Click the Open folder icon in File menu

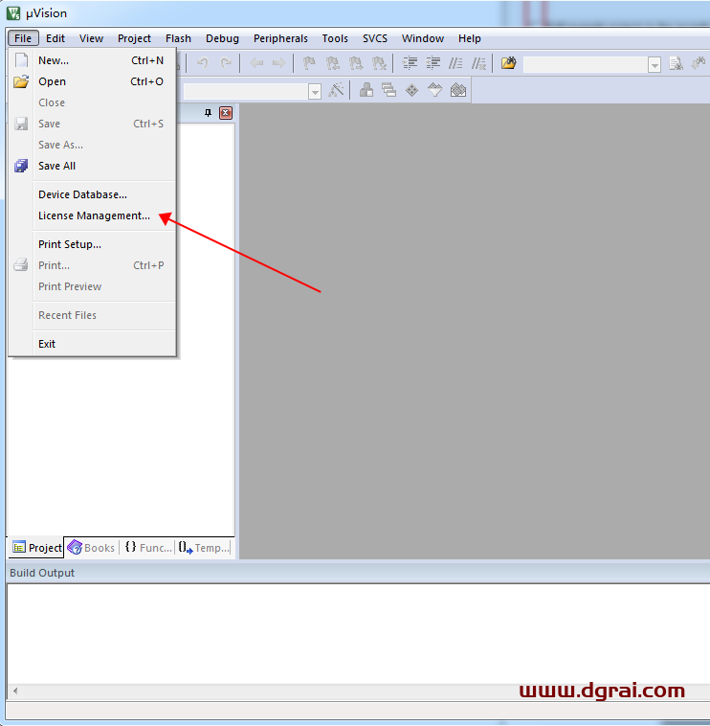click(x=21, y=81)
